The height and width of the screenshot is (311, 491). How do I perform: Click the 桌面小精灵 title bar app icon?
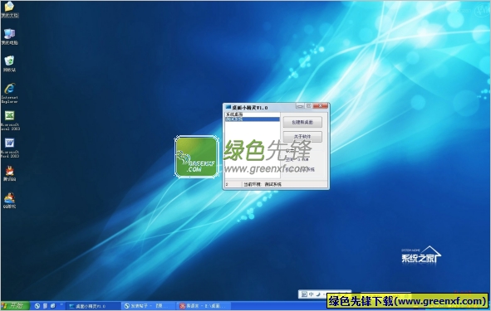tap(228, 107)
